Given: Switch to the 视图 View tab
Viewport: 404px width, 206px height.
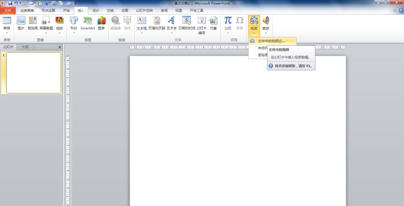Looking at the screenshot, I should pos(179,10).
